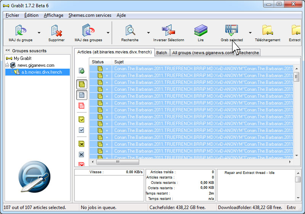Open the MAJ du groupe dropdown arrow
305x214 pixels.
[39, 33]
